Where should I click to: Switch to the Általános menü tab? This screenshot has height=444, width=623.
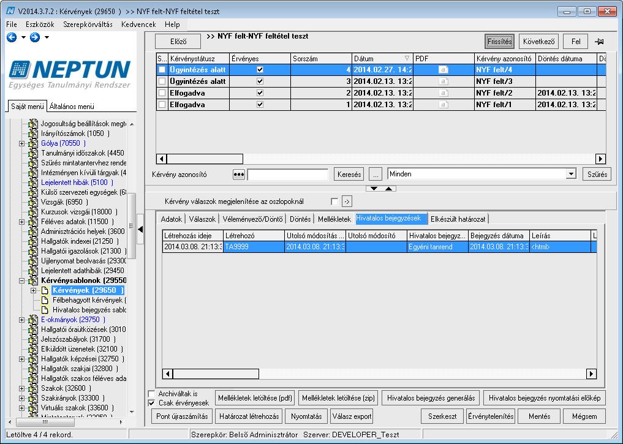72,107
